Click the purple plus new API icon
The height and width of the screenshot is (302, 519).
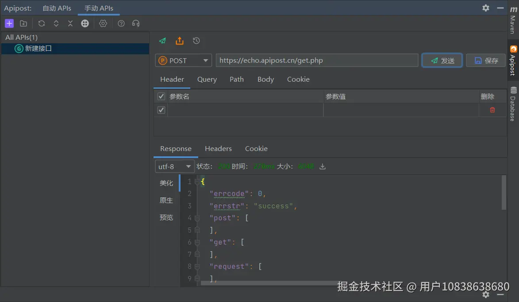click(x=9, y=23)
